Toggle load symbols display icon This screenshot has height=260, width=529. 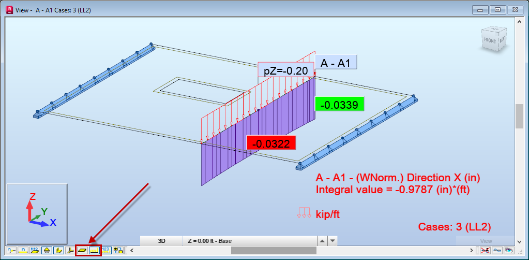(x=94, y=251)
